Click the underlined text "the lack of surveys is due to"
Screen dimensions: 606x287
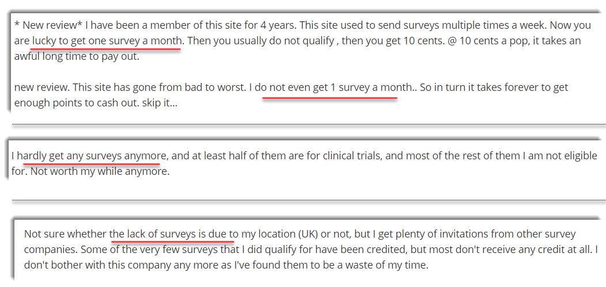[x=174, y=234]
